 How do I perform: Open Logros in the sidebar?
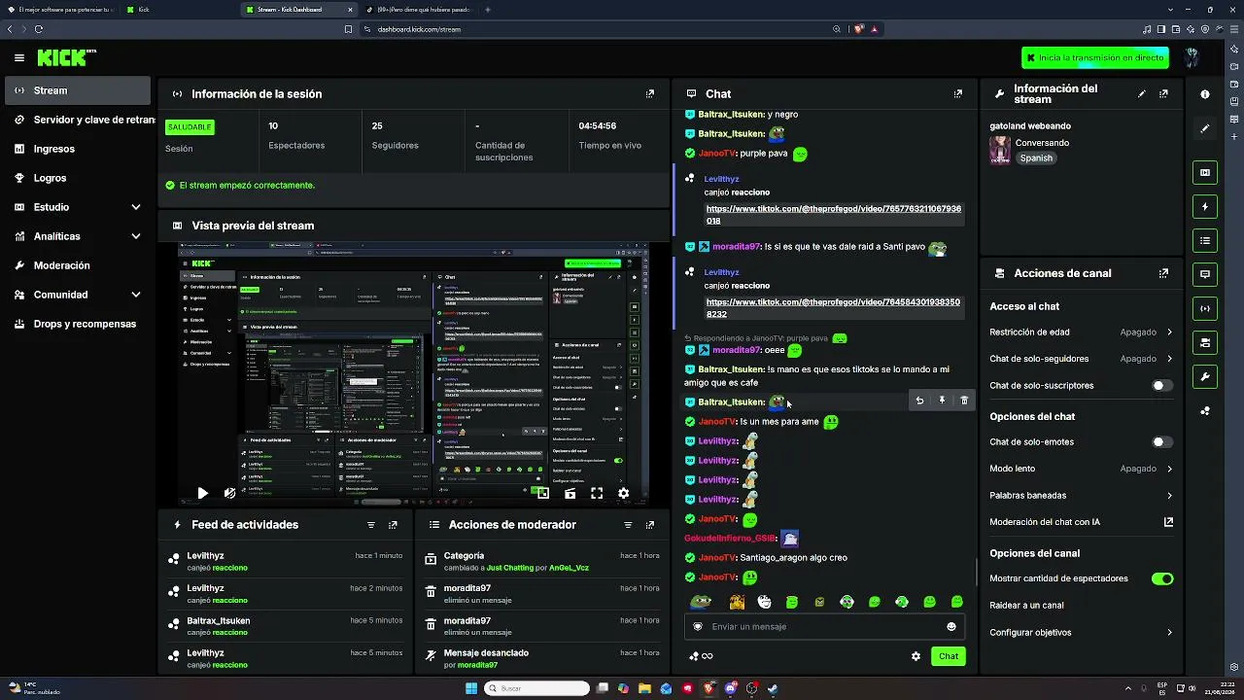pyautogui.click(x=78, y=178)
